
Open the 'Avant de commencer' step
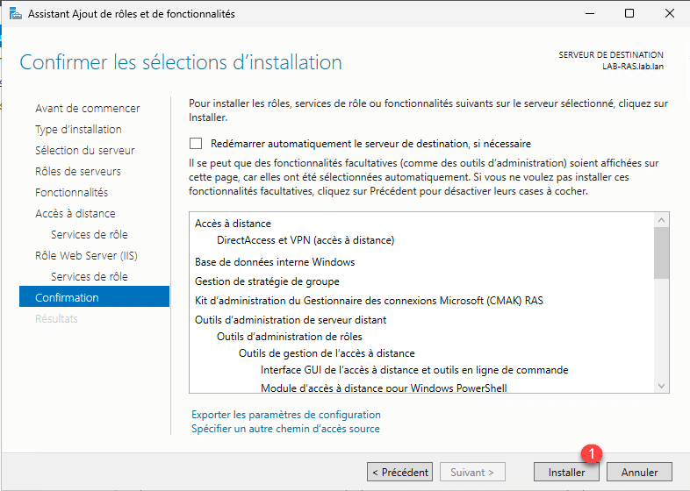(x=87, y=109)
